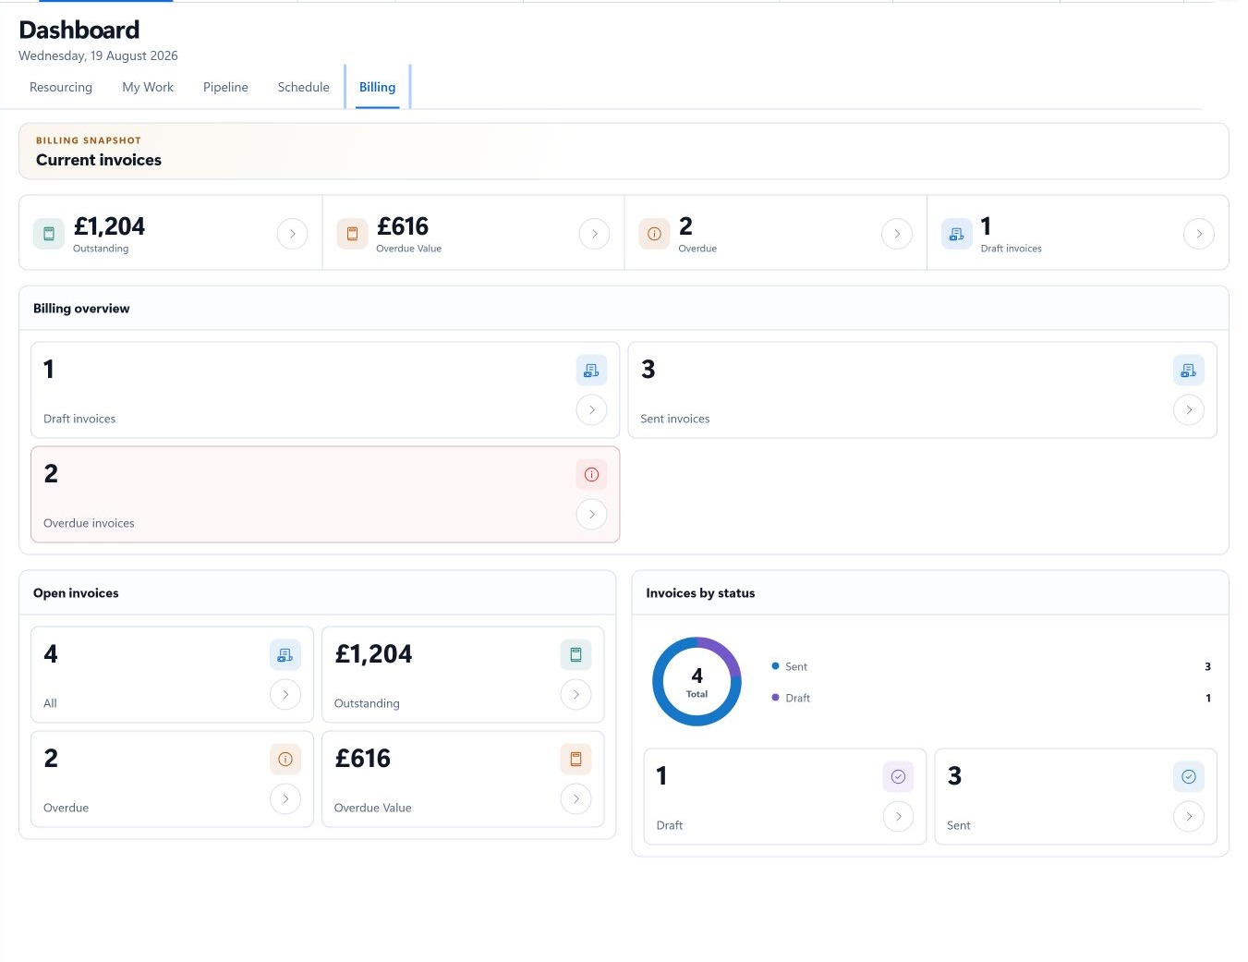Click the Current invoices heading

[99, 160]
